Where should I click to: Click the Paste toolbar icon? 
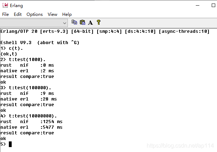[82, 22]
